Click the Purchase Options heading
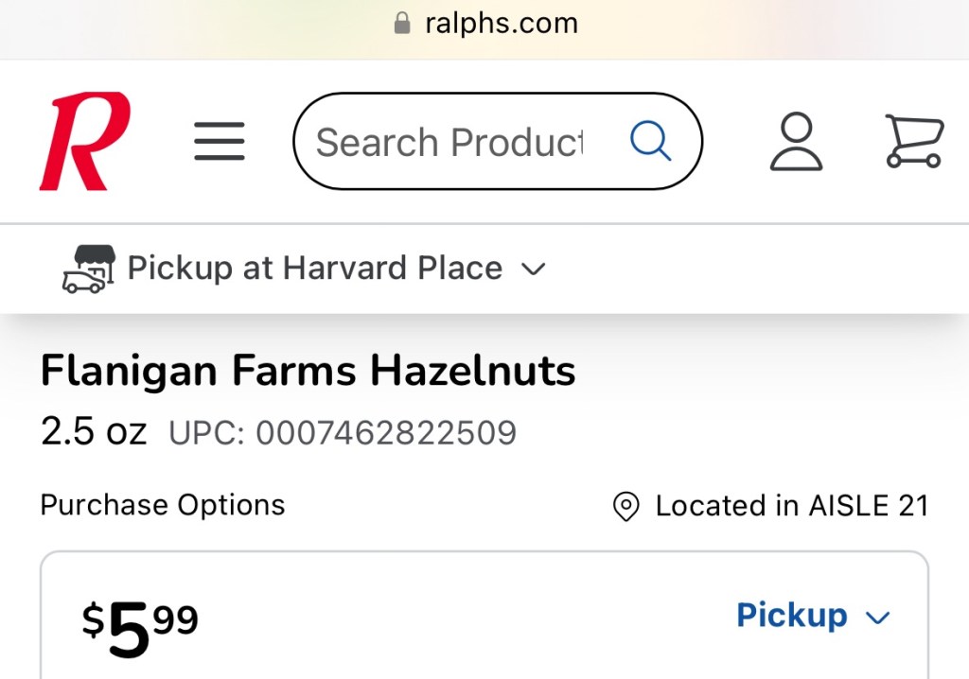Image resolution: width=969 pixels, height=679 pixels. [163, 505]
